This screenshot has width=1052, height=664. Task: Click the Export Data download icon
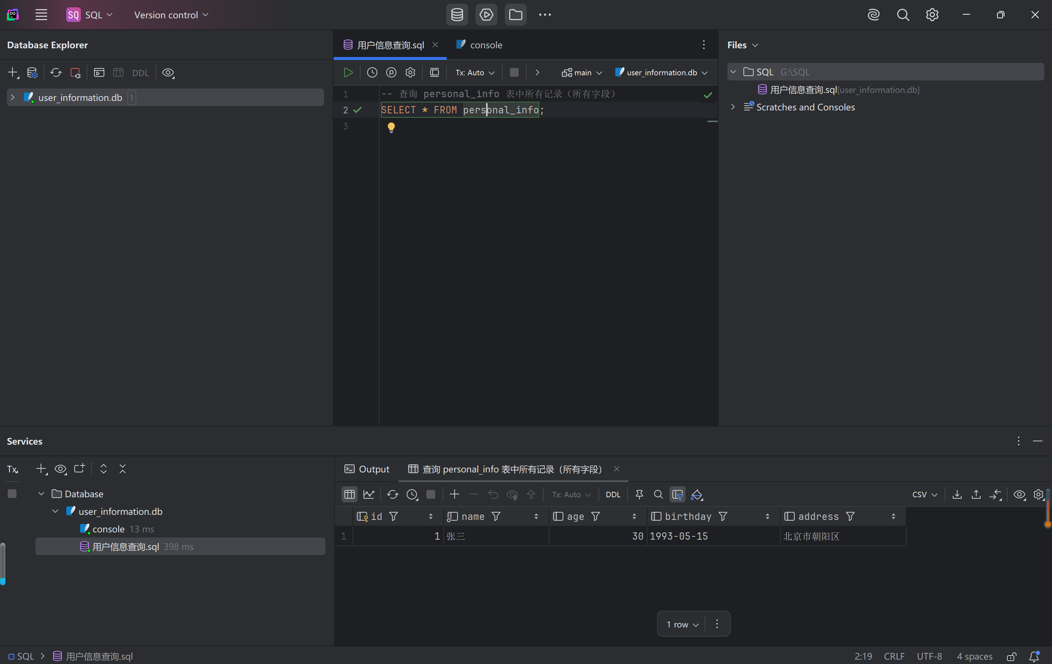(957, 494)
